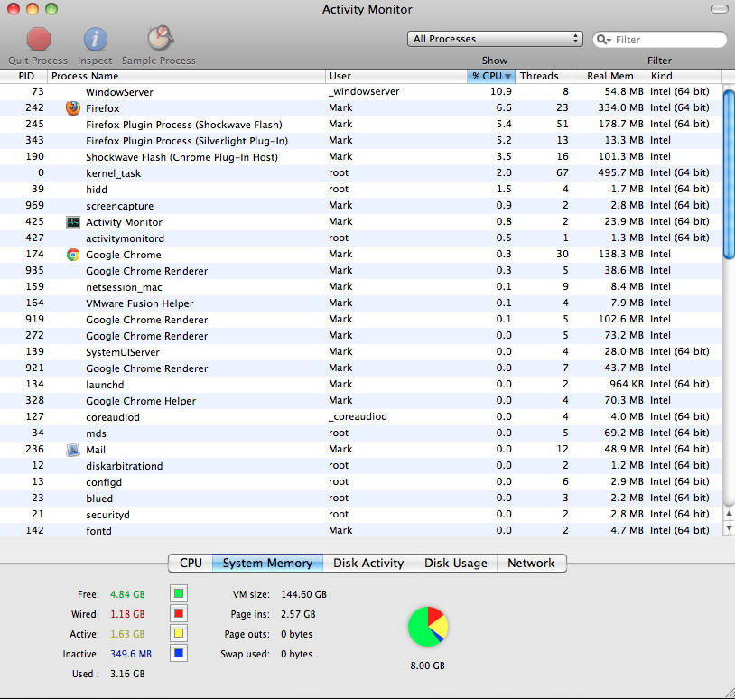The image size is (735, 699).
Task: Select Google Chrome Renderer with PID 921
Action: point(361,368)
